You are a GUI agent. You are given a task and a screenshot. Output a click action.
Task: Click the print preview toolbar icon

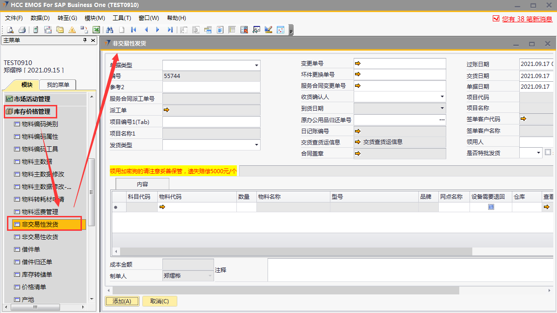pos(10,30)
